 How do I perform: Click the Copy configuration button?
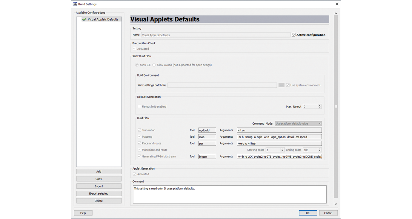(x=99, y=179)
